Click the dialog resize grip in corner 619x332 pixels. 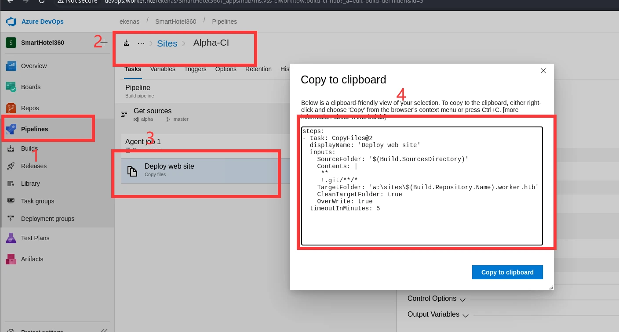[551, 287]
